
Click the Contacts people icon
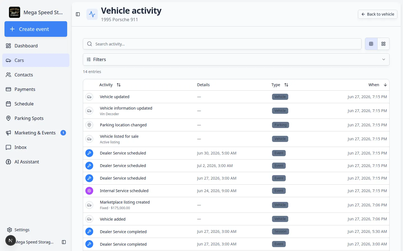(x=8, y=75)
